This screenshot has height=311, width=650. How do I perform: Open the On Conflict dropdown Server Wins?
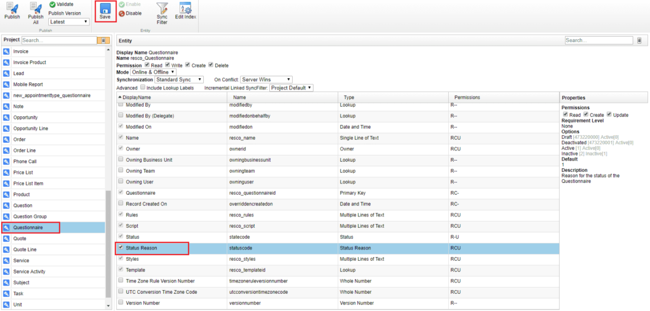[267, 79]
